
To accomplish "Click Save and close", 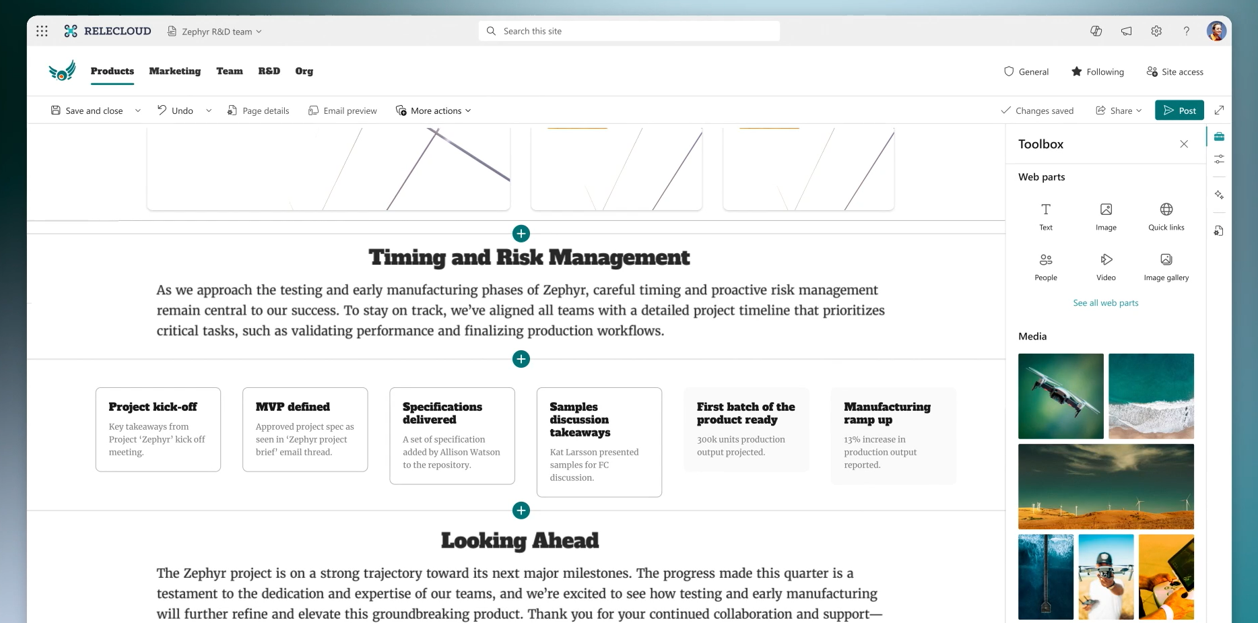I will pos(87,110).
